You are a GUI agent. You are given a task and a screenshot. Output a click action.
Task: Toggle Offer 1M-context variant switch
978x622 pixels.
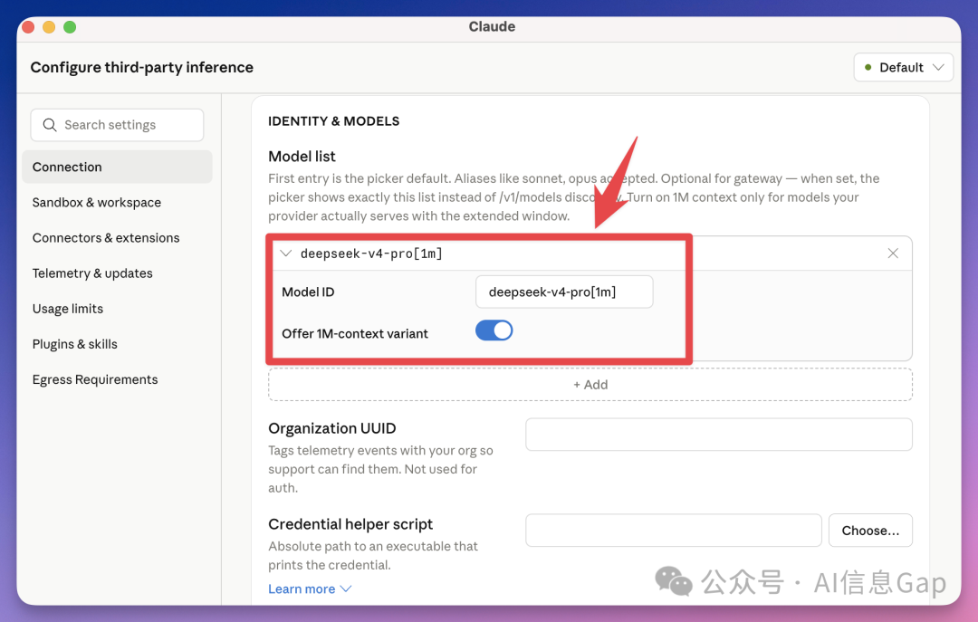click(494, 330)
